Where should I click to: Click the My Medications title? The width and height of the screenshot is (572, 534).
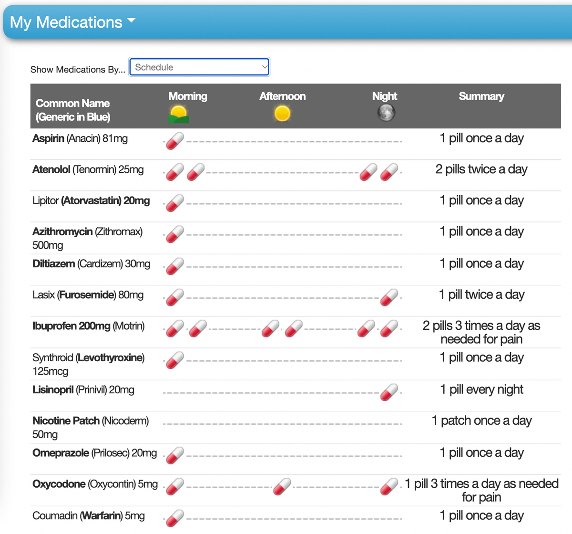[x=66, y=22]
